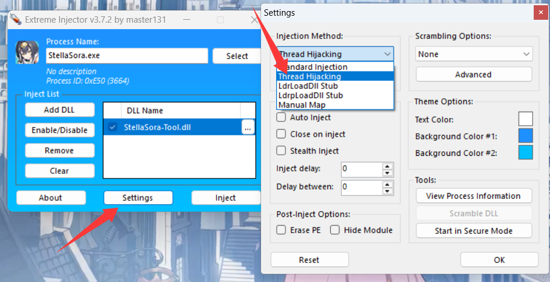
Task: Click the Add DLL button
Action: pos(59,110)
